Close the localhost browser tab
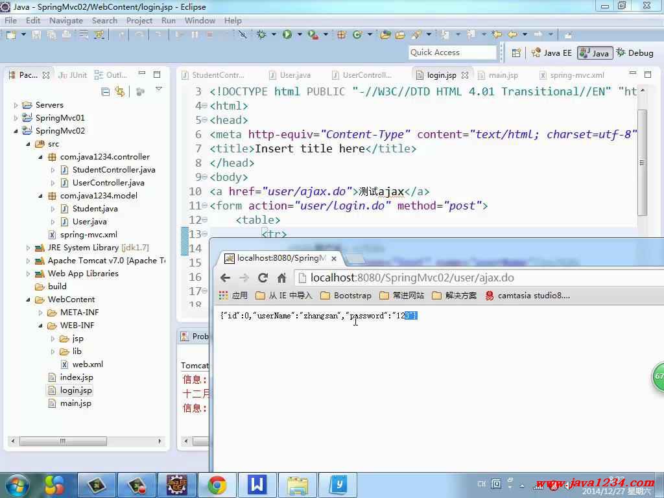Image resolution: width=664 pixels, height=498 pixels. pos(334,258)
